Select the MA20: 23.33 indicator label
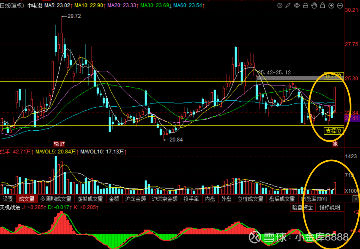 coord(123,5)
